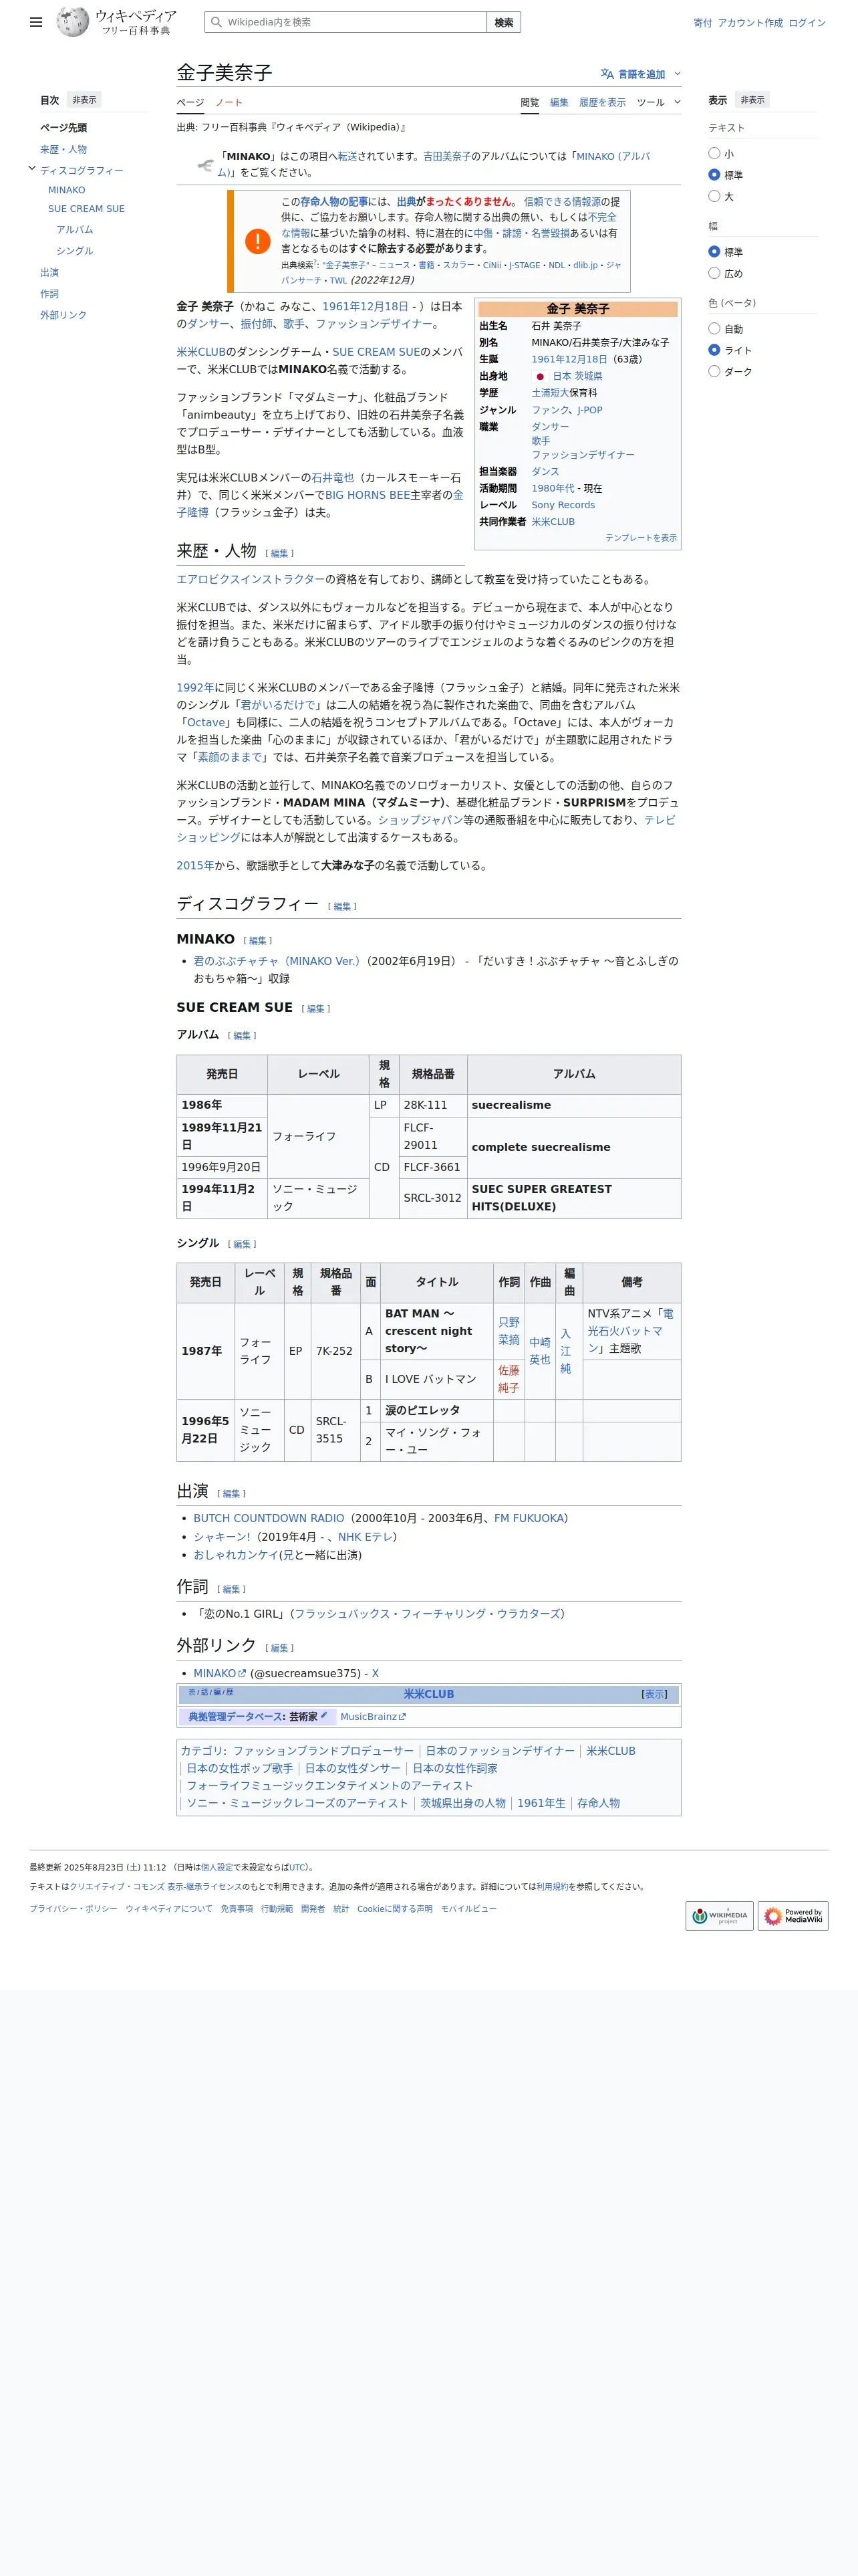This screenshot has width=858, height=2576.
Task: Open モバイルビュー footer link
Action: pyautogui.click(x=468, y=1908)
